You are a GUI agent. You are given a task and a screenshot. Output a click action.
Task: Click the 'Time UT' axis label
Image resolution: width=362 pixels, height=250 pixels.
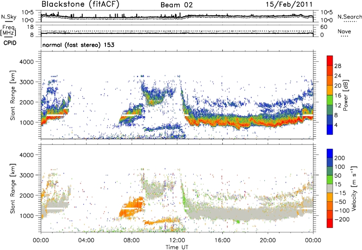click(177, 247)
